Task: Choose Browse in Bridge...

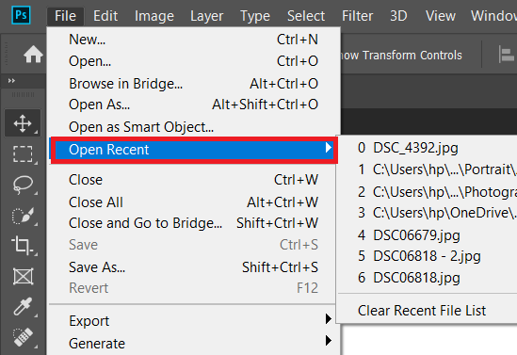Action: coord(194,84)
